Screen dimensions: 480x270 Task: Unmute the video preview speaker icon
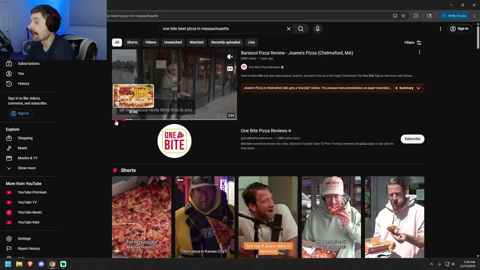230,57
